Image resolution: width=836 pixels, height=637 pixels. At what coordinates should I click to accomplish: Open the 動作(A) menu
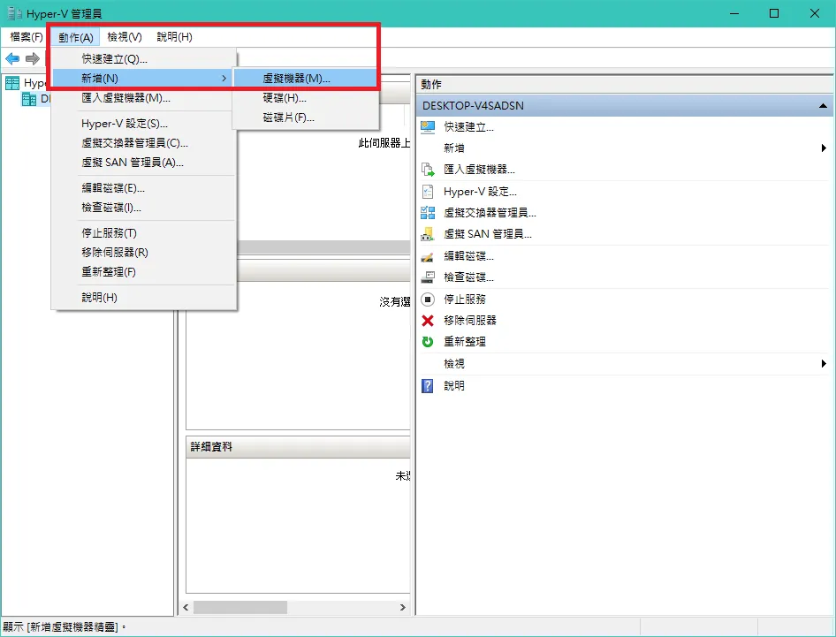(76, 37)
